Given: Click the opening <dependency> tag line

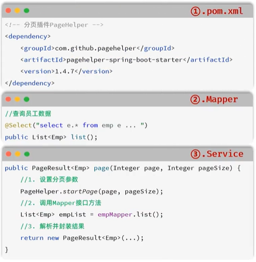Looking at the screenshot, I should coord(28,36).
